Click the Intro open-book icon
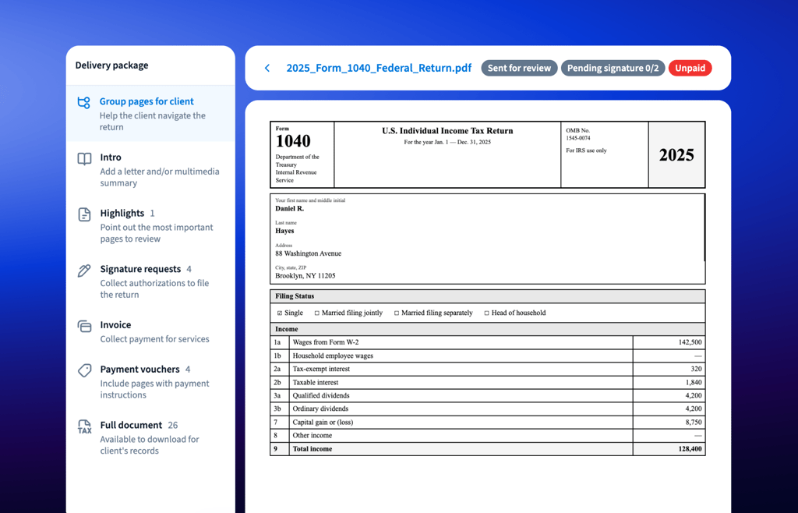This screenshot has height=513, width=798. tap(84, 159)
